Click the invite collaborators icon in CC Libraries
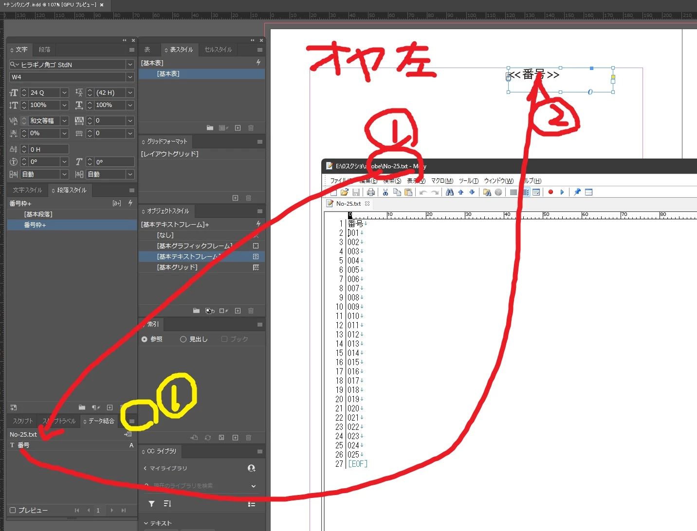 click(x=251, y=468)
